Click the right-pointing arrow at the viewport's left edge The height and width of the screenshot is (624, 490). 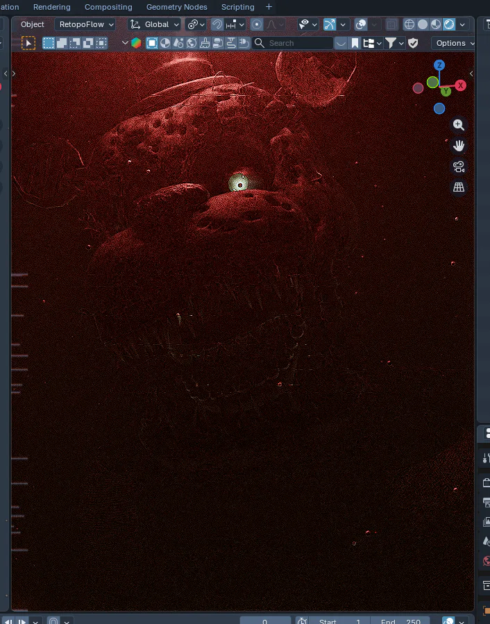pyautogui.click(x=14, y=74)
